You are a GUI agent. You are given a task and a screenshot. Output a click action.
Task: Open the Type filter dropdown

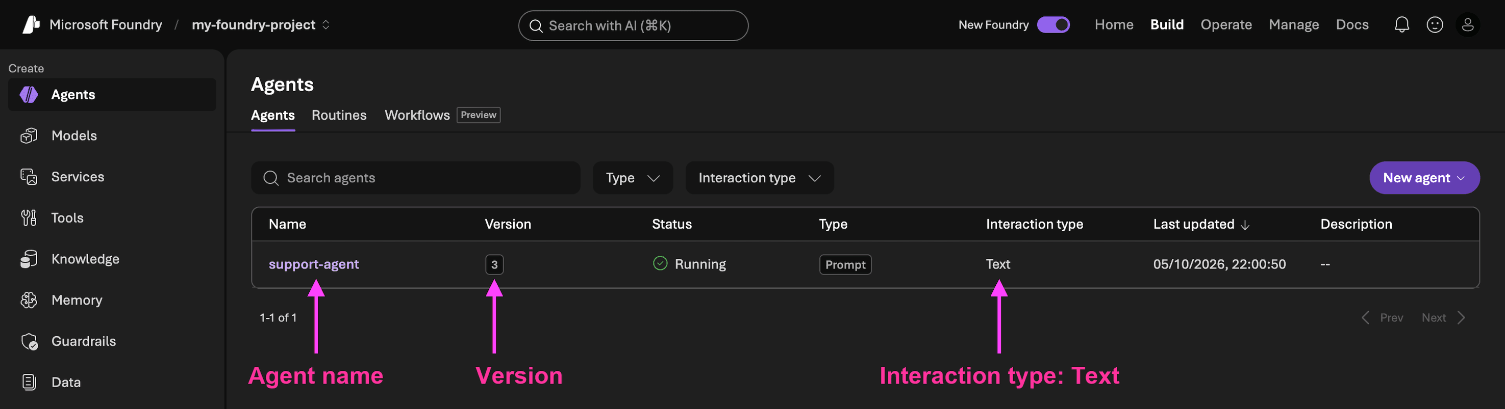(632, 178)
